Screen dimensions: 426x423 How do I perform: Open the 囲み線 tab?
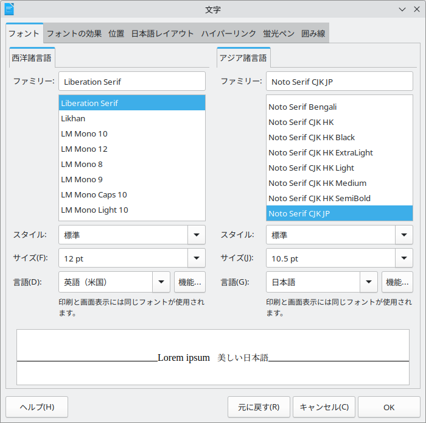(313, 34)
